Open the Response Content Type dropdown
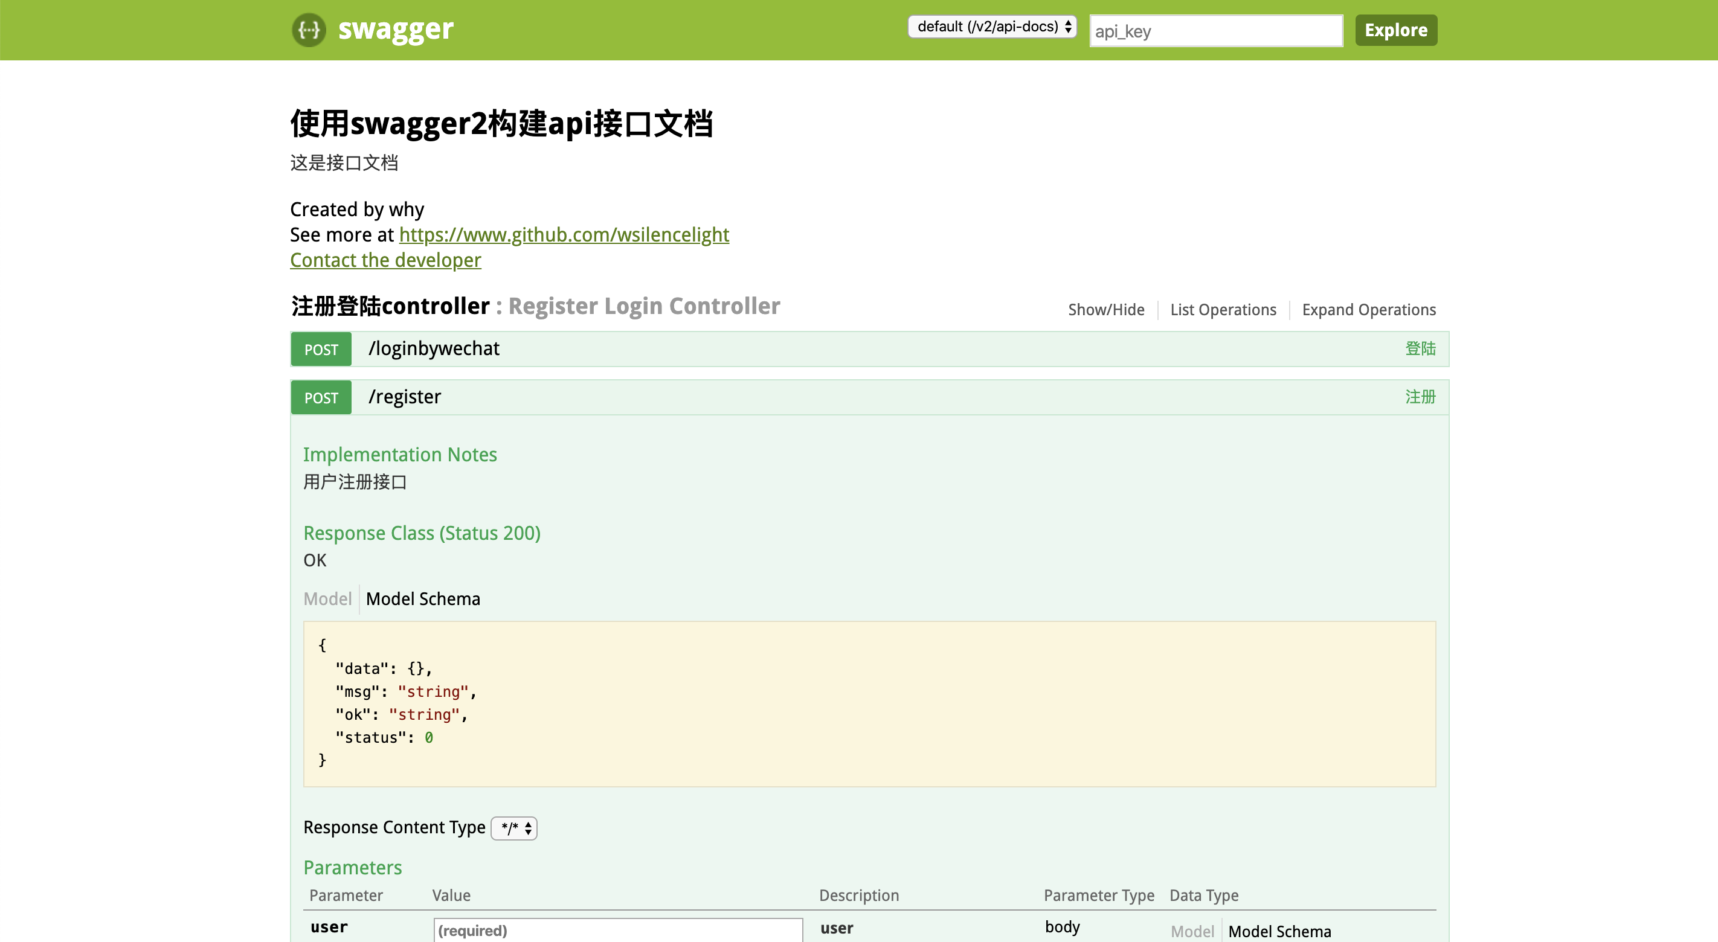 pos(514,828)
